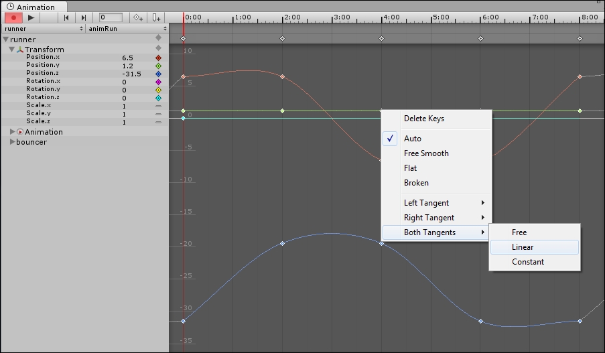Toggle the red record button
This screenshot has width=605, height=353.
coord(13,17)
